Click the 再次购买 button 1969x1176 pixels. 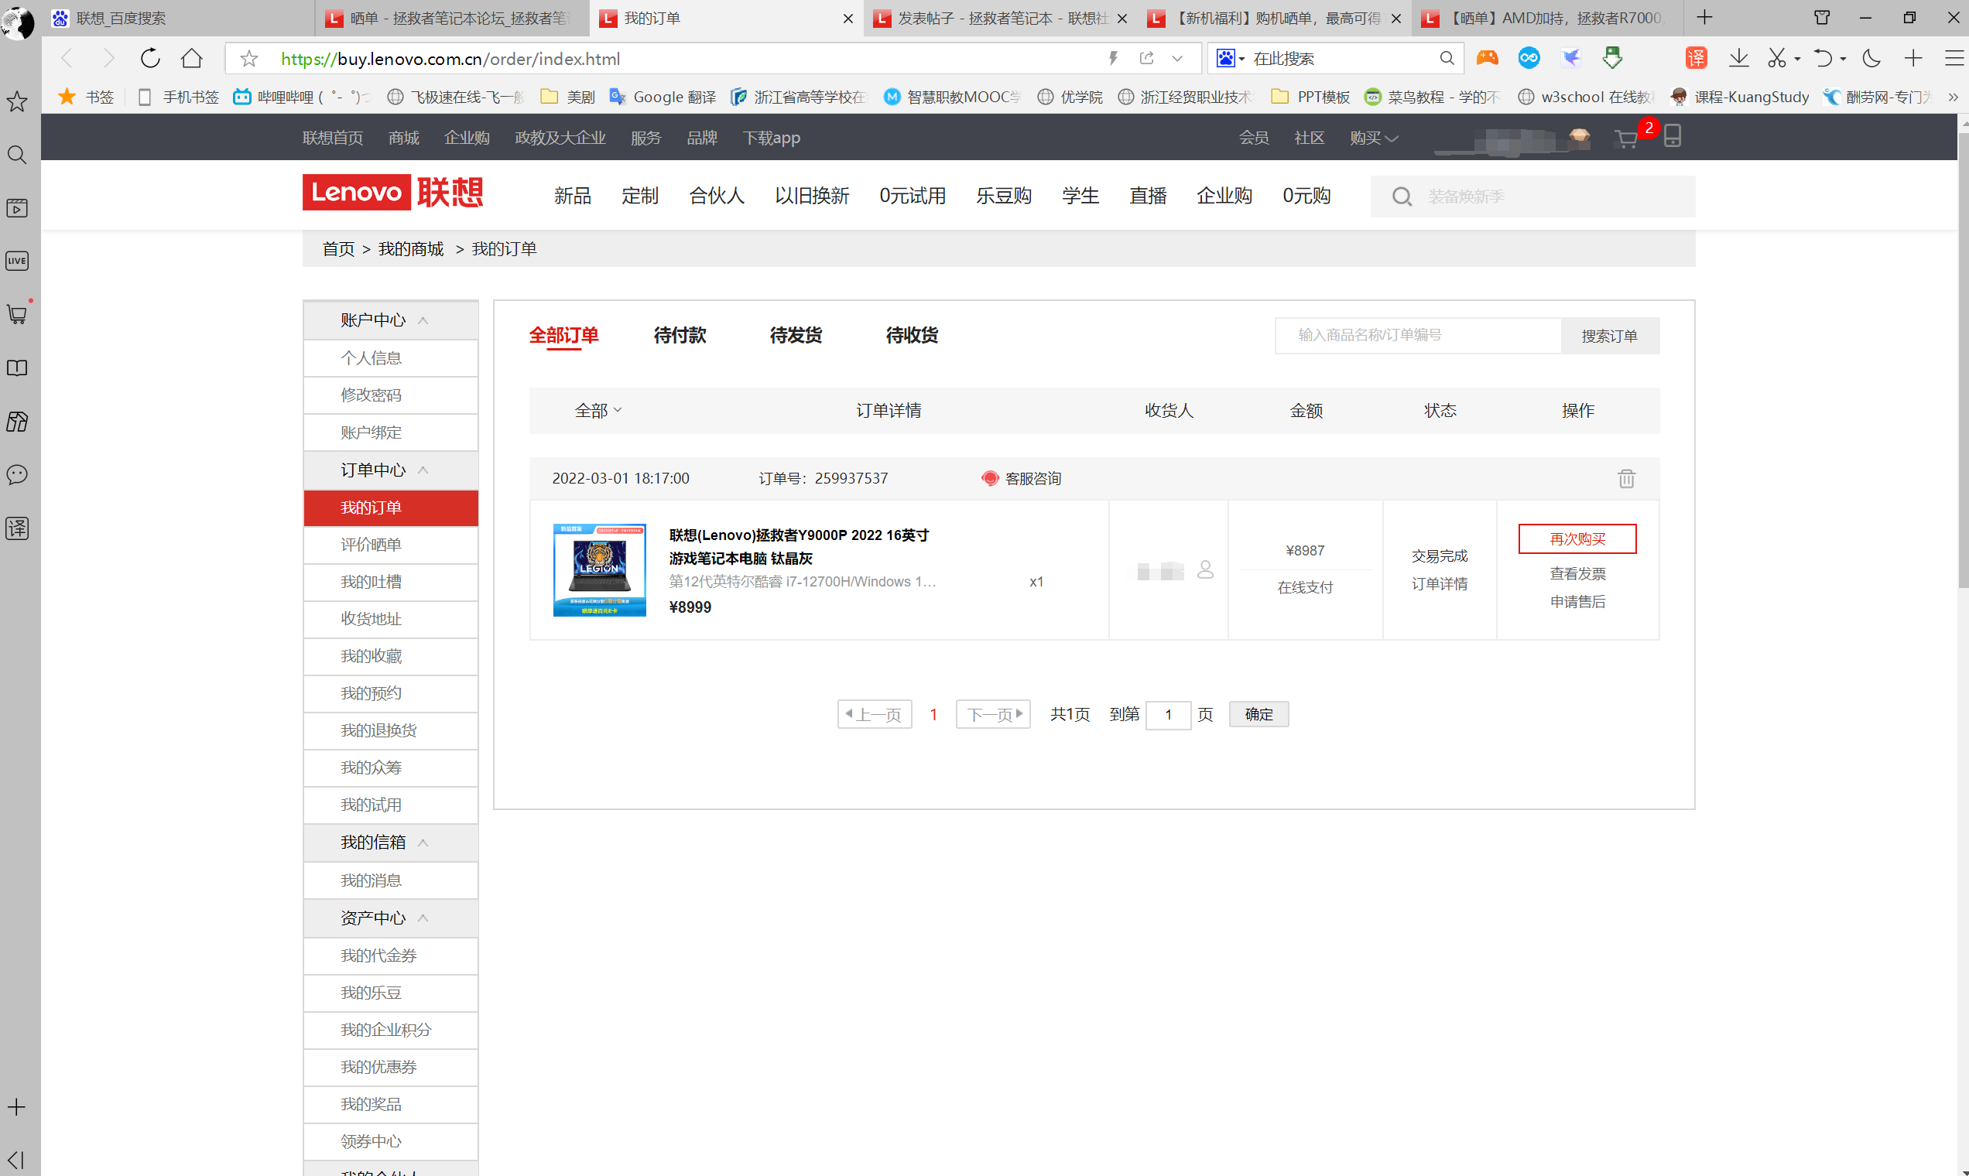click(1577, 538)
